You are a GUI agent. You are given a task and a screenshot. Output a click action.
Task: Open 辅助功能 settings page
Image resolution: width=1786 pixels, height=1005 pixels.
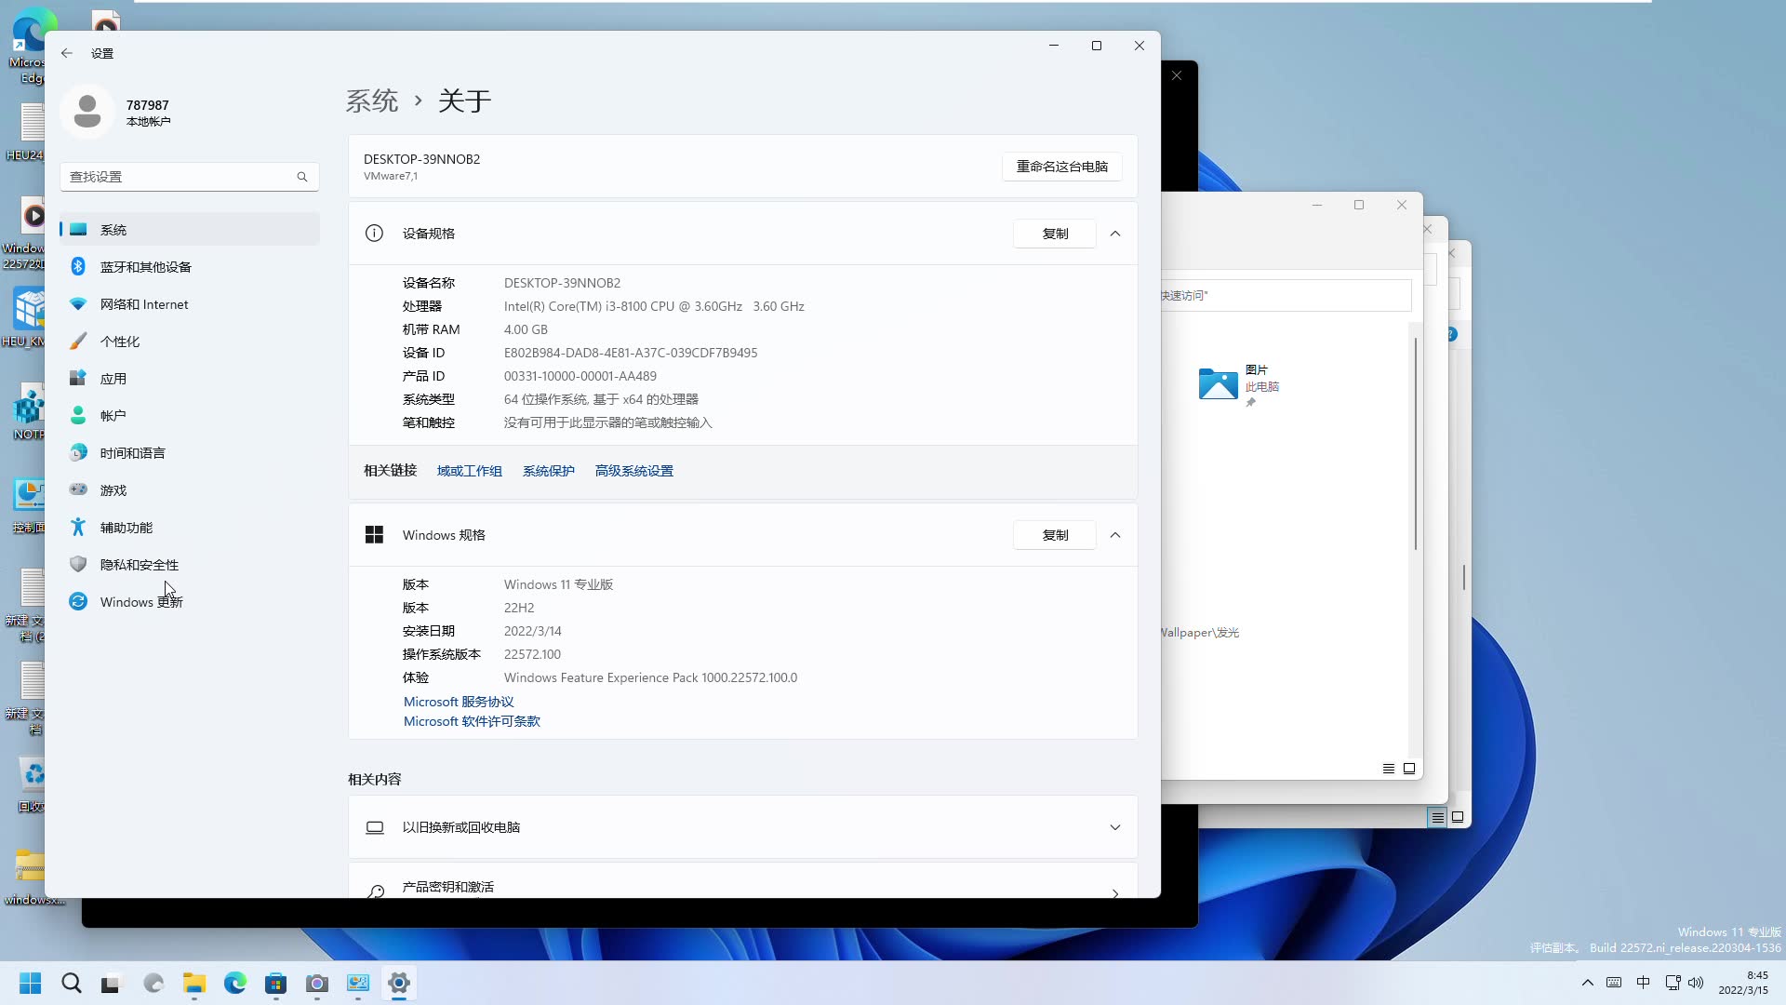pyautogui.click(x=190, y=528)
